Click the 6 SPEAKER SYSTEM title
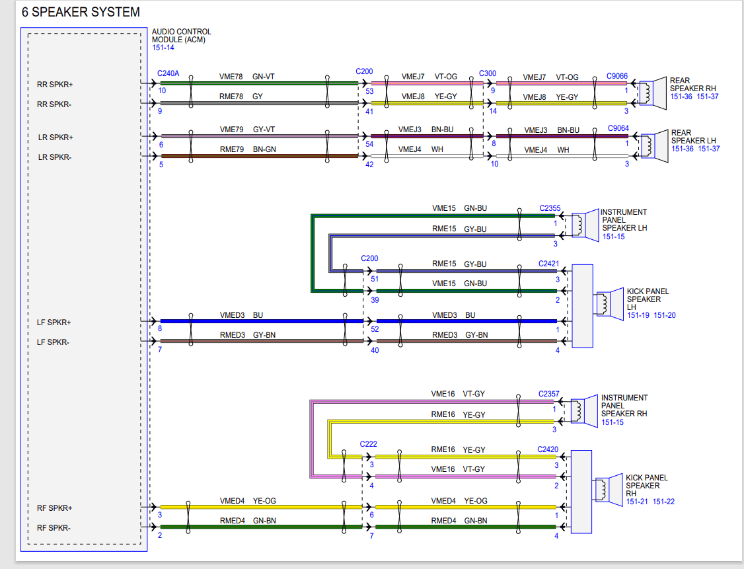 click(x=81, y=12)
